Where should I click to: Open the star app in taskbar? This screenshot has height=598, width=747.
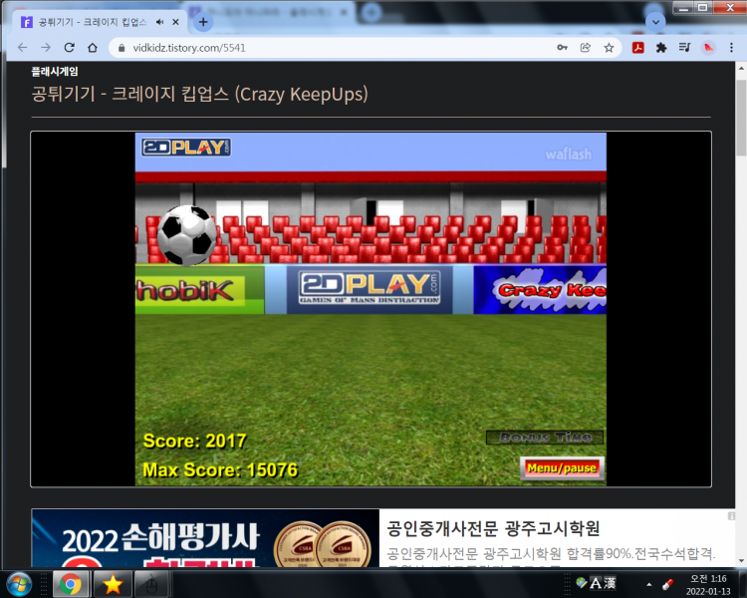(113, 584)
